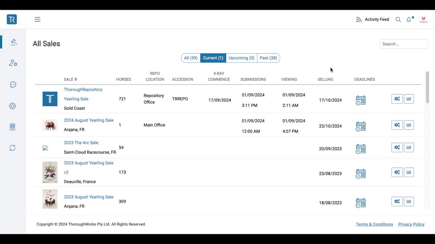Click the sync refresh sidebar icon

[x=13, y=148]
